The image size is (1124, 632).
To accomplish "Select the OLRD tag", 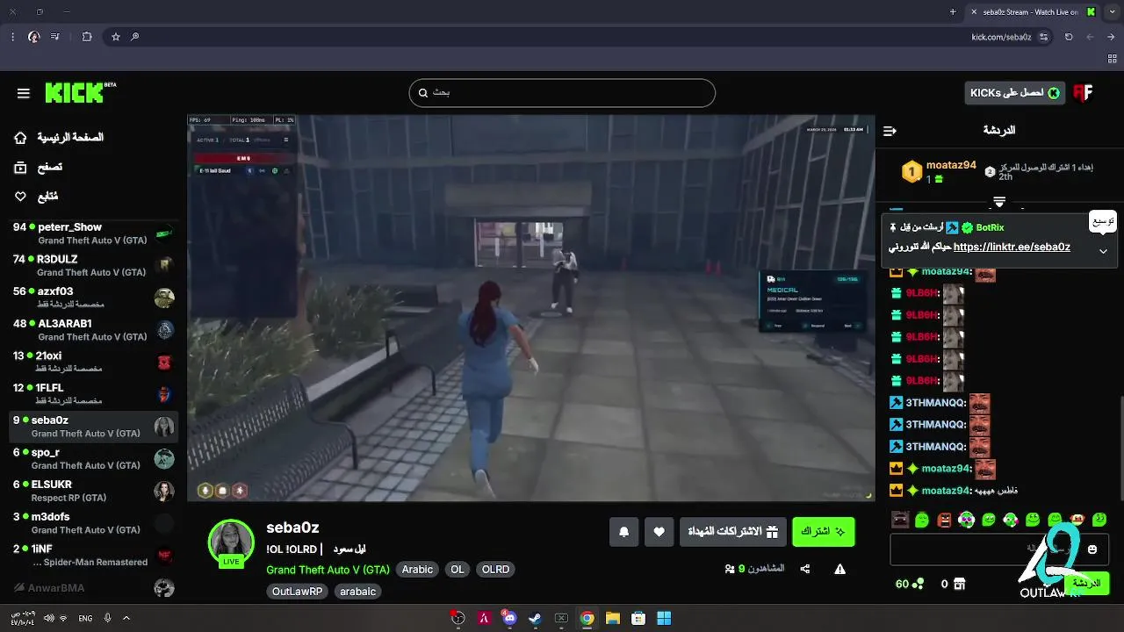I will (x=495, y=570).
